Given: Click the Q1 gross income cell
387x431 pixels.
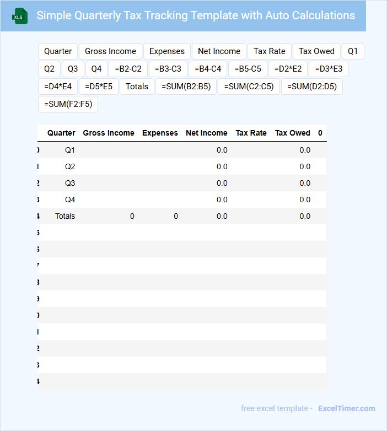Looking at the screenshot, I should click(x=108, y=150).
